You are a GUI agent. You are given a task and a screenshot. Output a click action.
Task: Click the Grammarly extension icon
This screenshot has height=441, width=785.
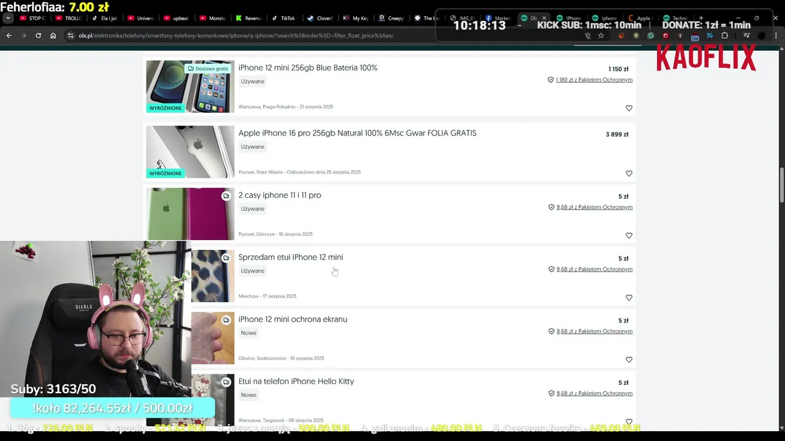(x=651, y=36)
